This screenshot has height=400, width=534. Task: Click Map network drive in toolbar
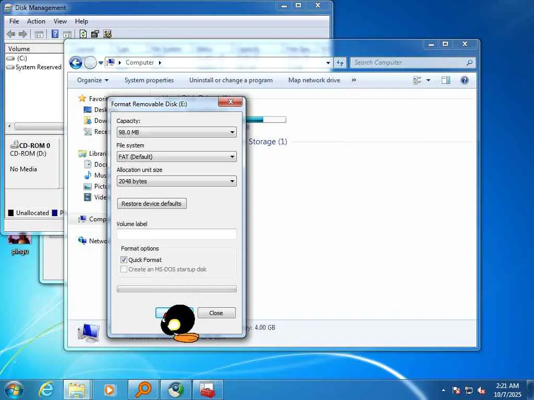click(314, 80)
